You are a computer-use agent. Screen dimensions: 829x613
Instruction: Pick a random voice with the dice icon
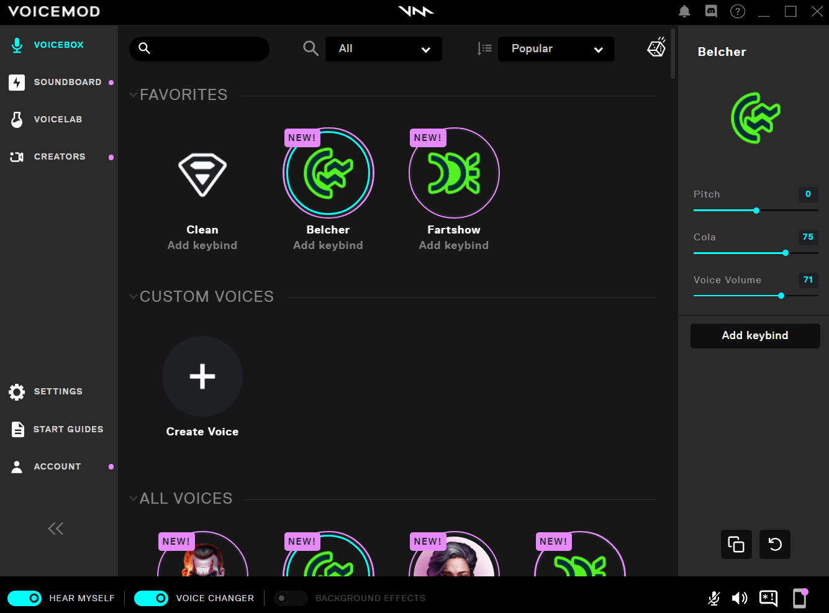(656, 47)
